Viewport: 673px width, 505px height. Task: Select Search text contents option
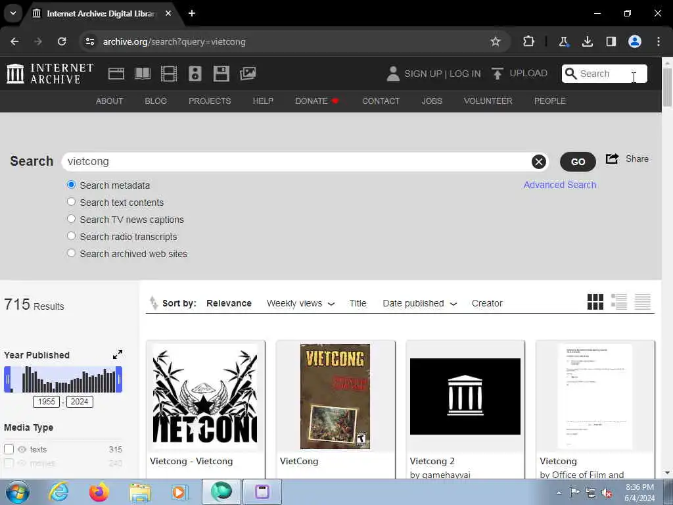[71, 202]
